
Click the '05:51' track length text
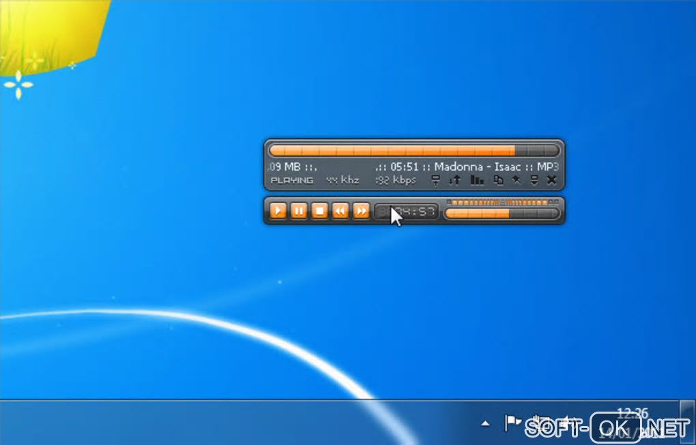pos(405,167)
